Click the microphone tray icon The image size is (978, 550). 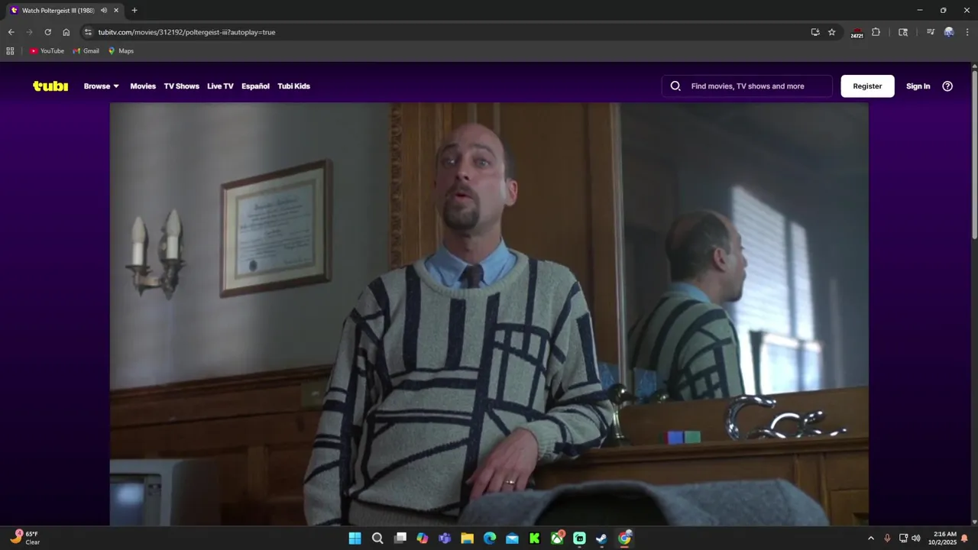coord(887,539)
